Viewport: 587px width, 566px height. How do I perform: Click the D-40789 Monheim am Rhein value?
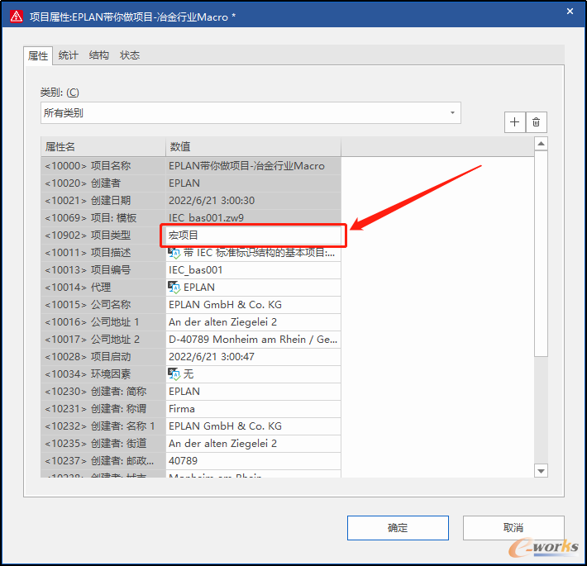click(254, 340)
